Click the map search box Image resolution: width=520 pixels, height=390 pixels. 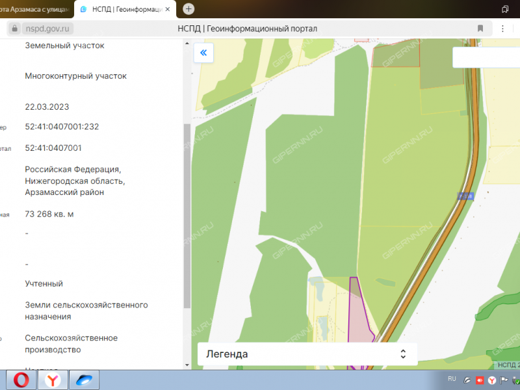486,57
